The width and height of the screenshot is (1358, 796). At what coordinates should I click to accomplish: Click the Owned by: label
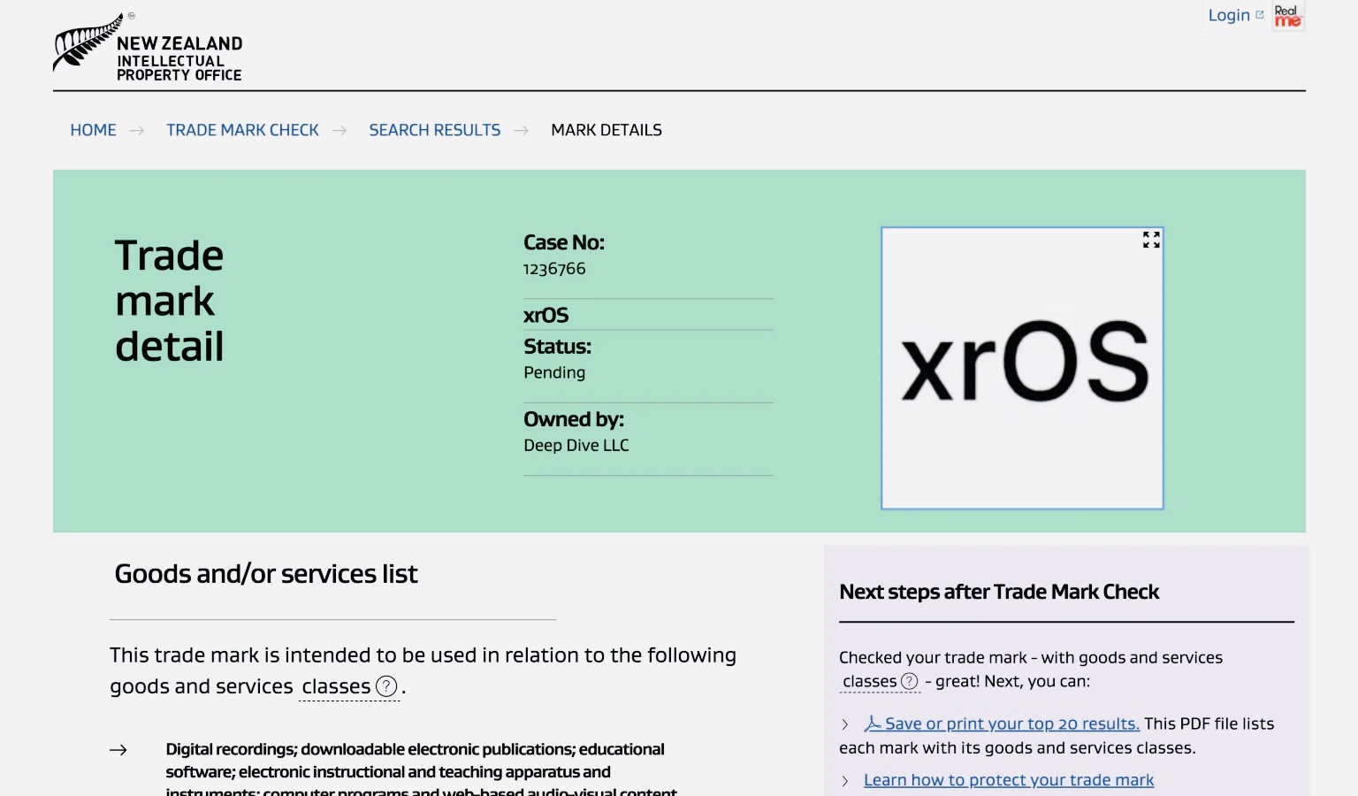pos(574,419)
